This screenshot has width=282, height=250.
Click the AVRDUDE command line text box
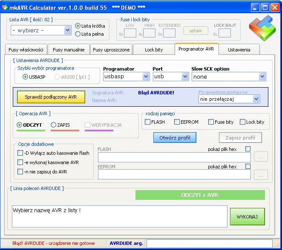(x=120, y=216)
